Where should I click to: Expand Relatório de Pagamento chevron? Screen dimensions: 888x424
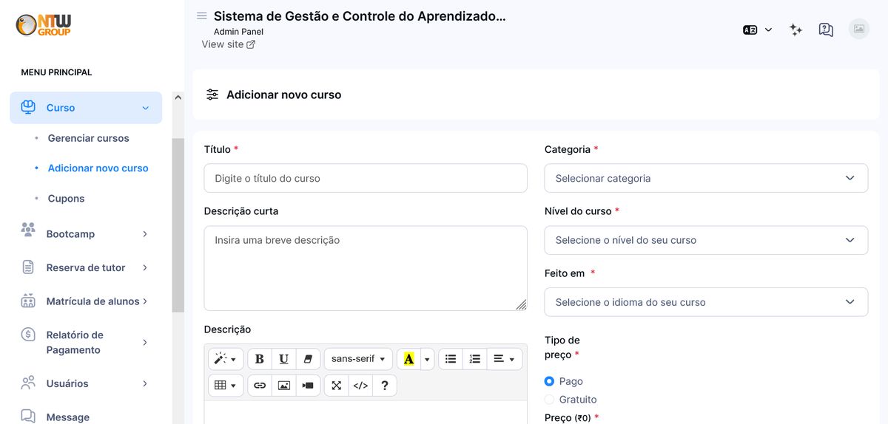point(145,343)
